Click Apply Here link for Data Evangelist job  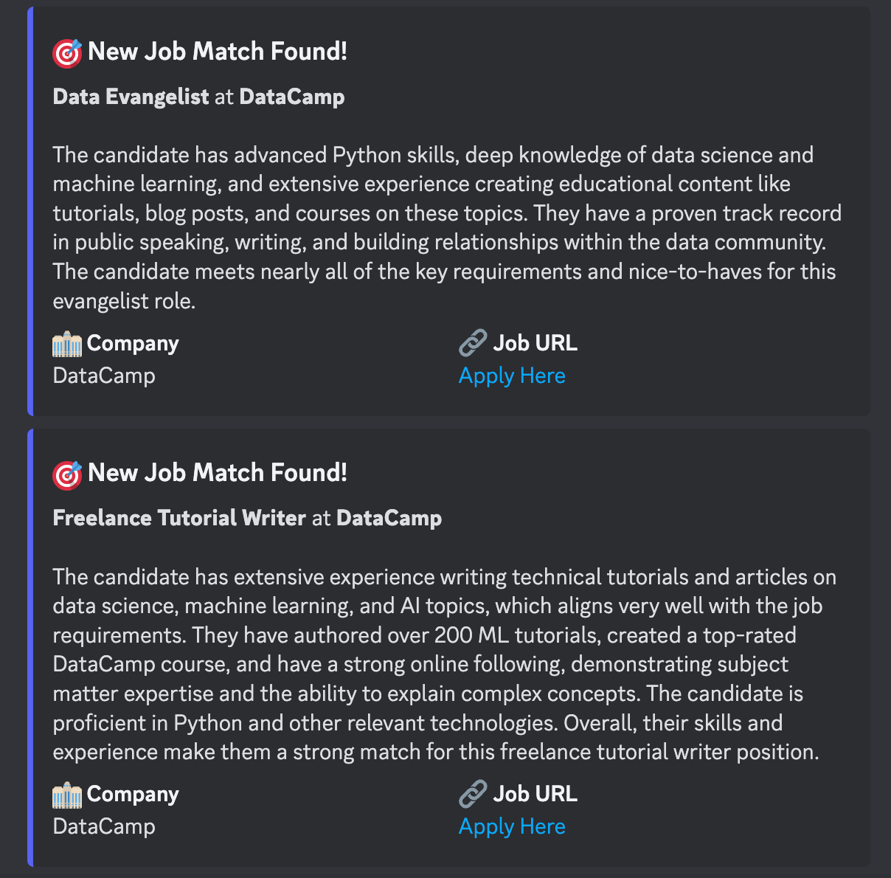[511, 376]
